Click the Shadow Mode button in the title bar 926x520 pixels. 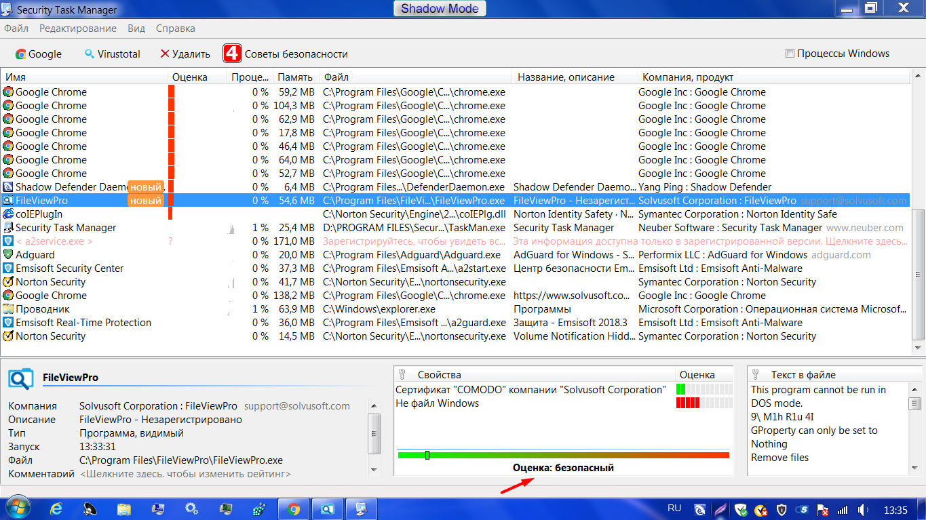pos(440,9)
